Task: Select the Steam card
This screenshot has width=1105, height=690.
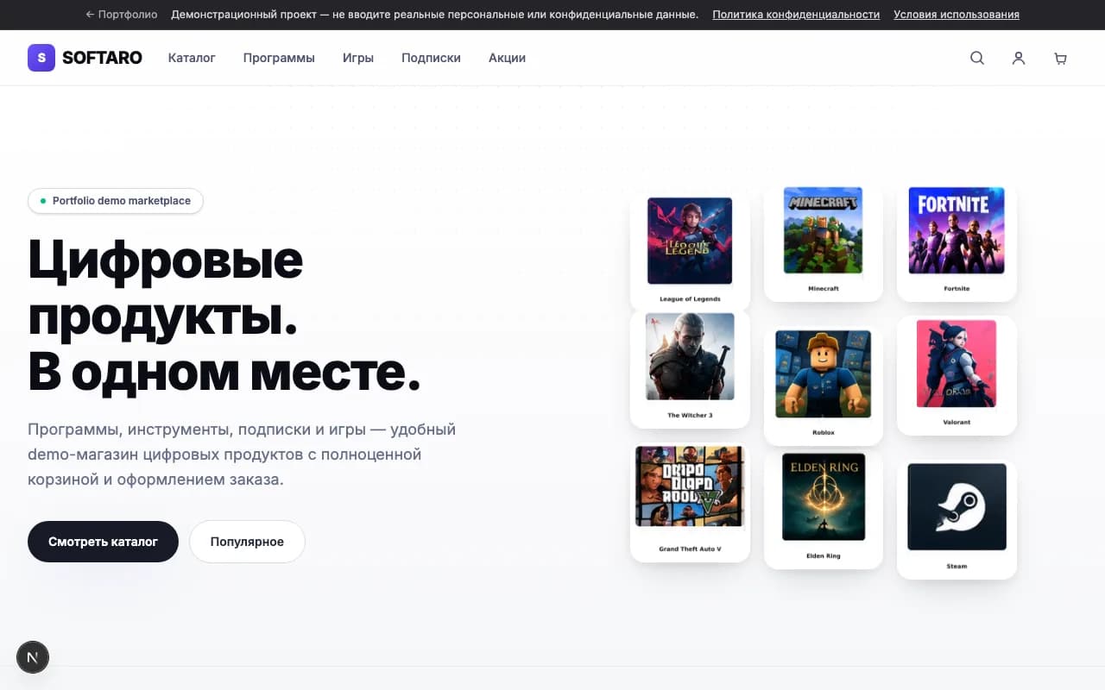Action: pos(957,517)
